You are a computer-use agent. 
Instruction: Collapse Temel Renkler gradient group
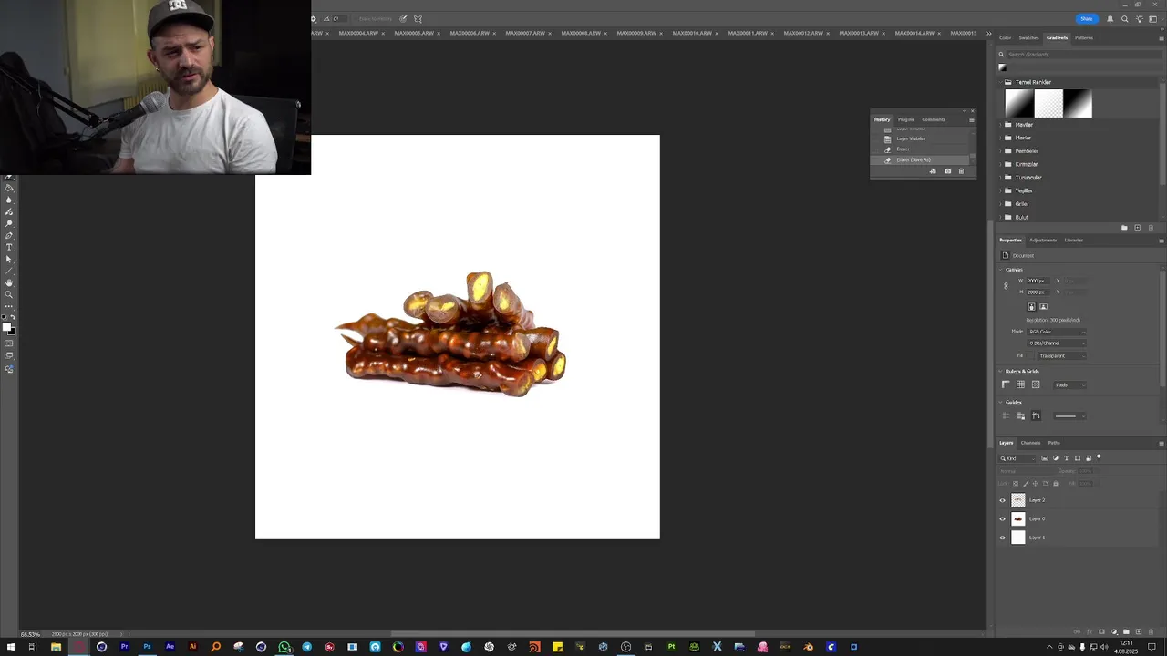1000,82
